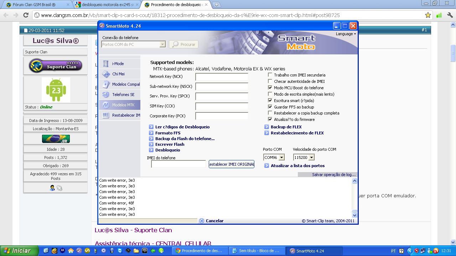The image size is (456, 256).
Task: Click the Cancelar X icon
Action: click(x=202, y=221)
